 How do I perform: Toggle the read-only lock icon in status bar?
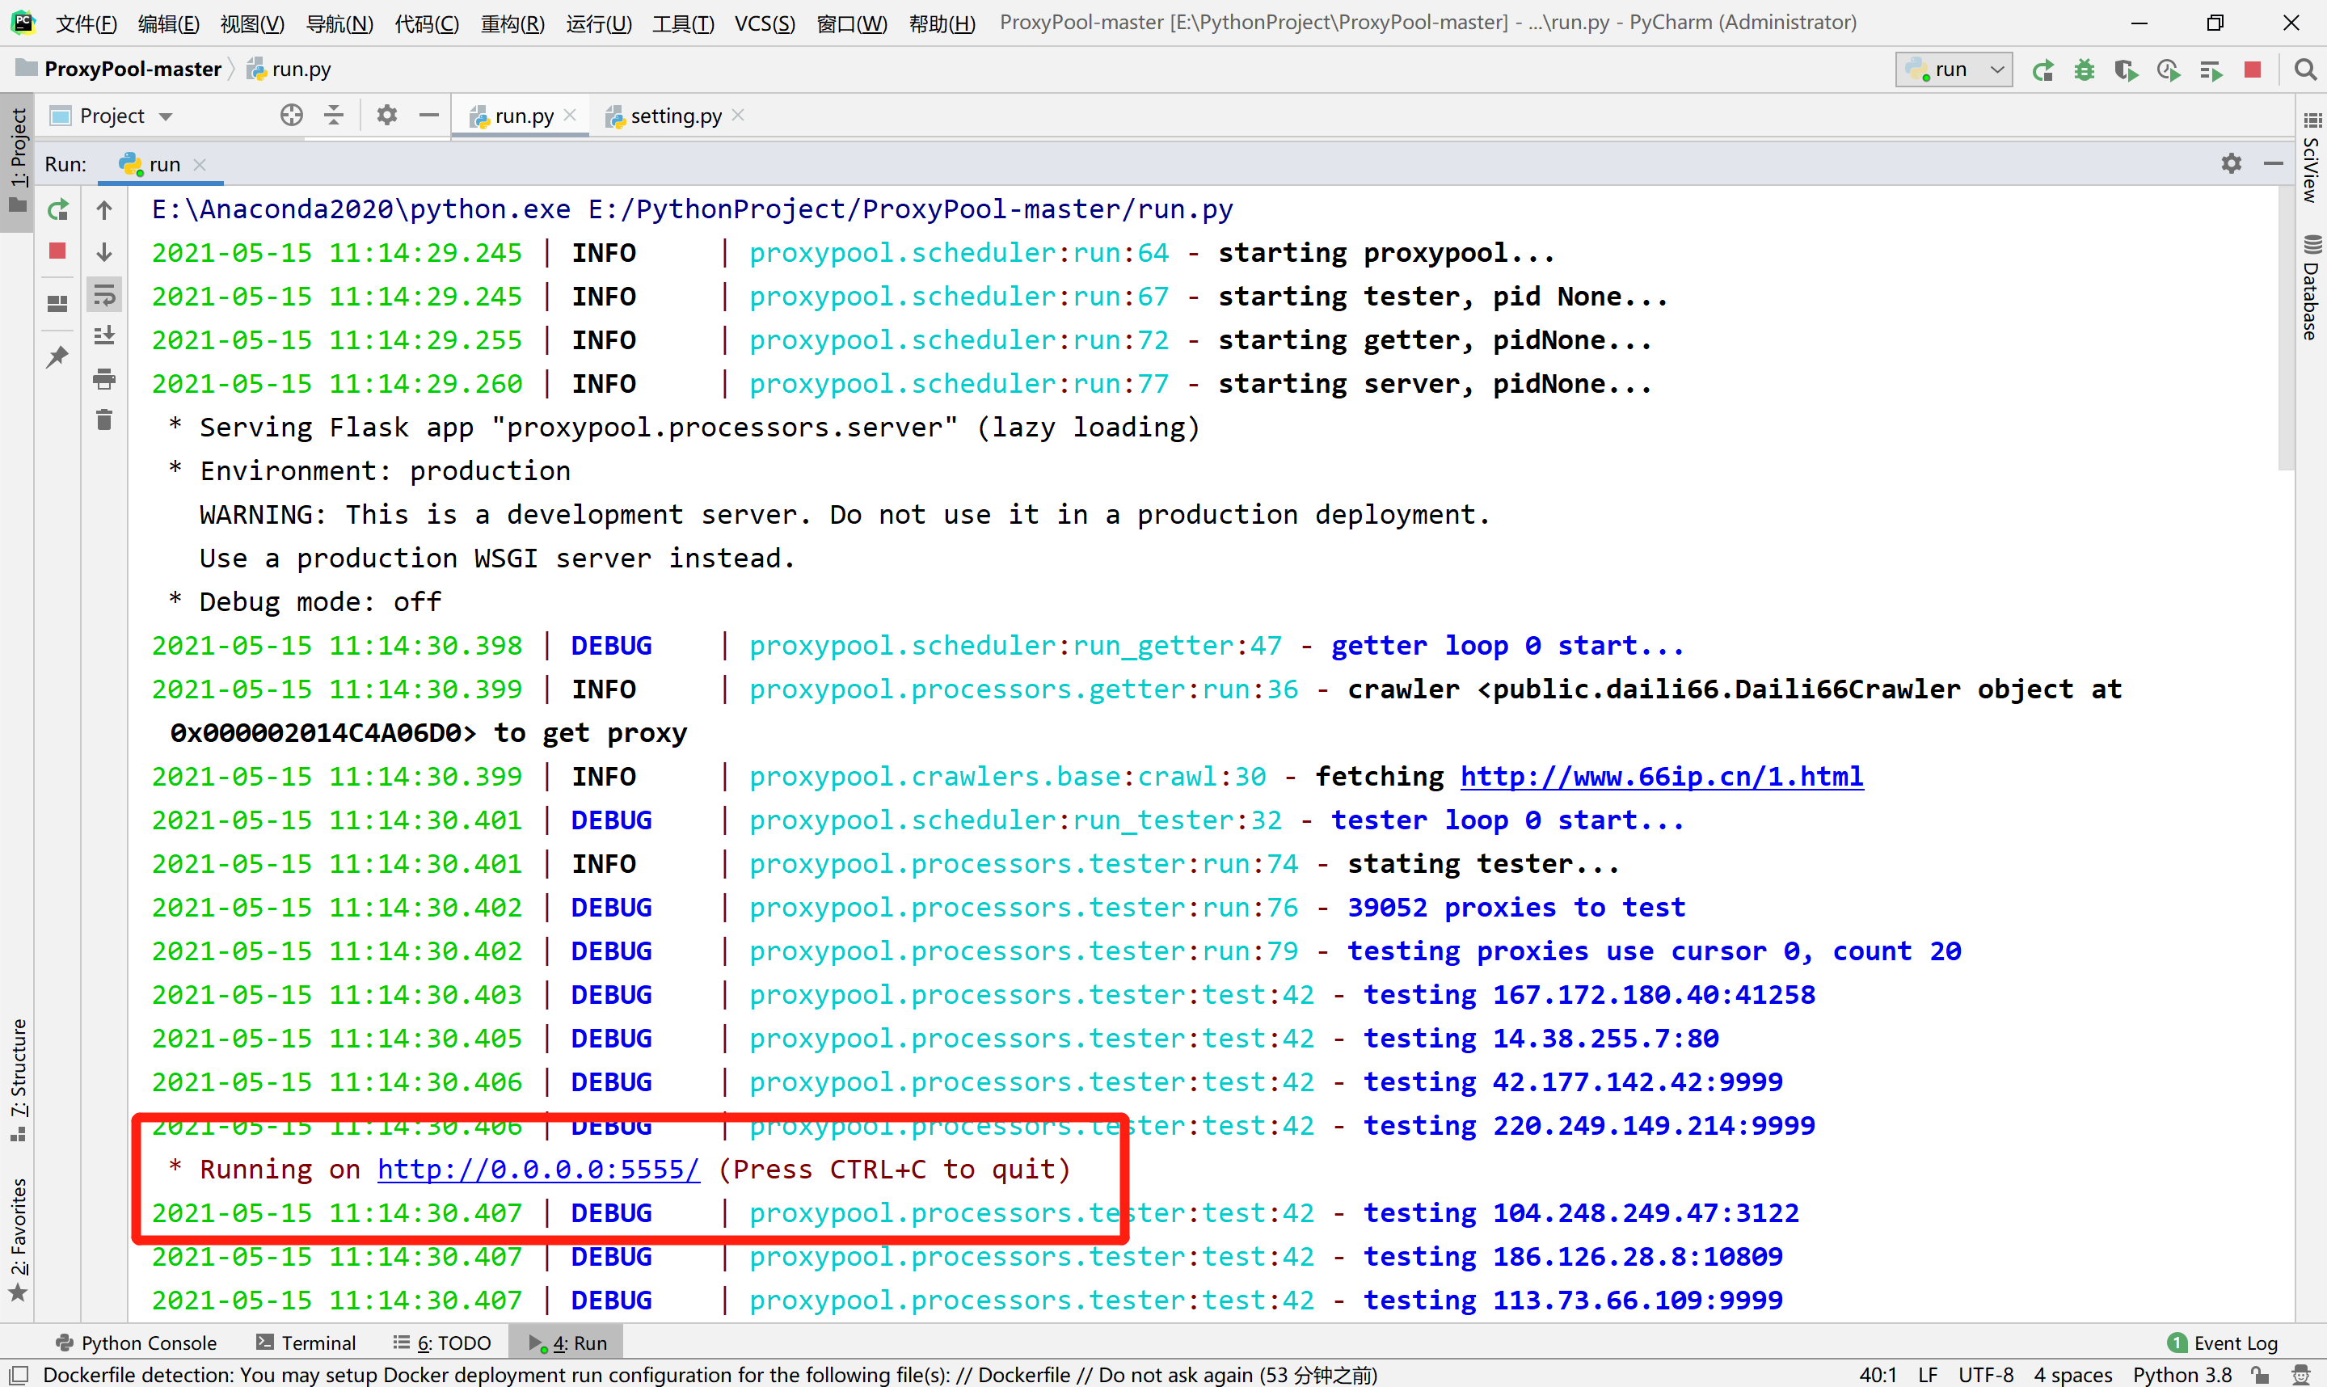coord(2261,1375)
